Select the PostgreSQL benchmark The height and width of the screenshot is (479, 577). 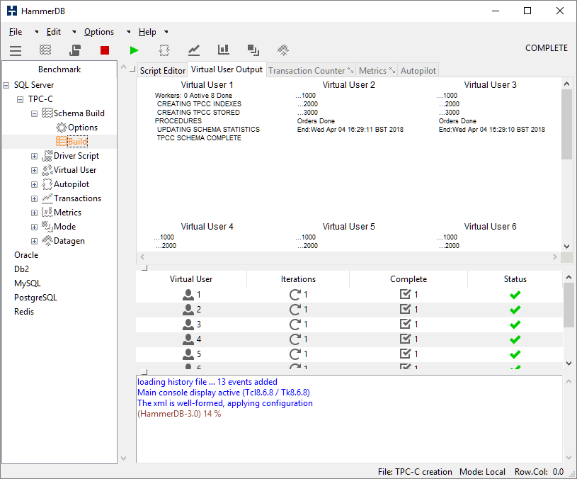coord(35,298)
